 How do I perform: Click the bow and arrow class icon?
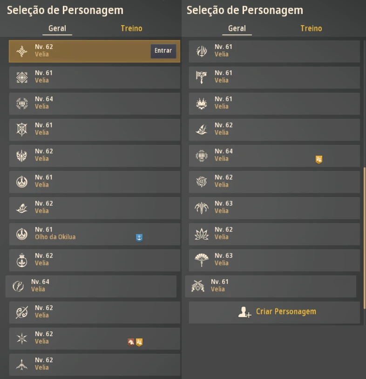click(x=22, y=364)
